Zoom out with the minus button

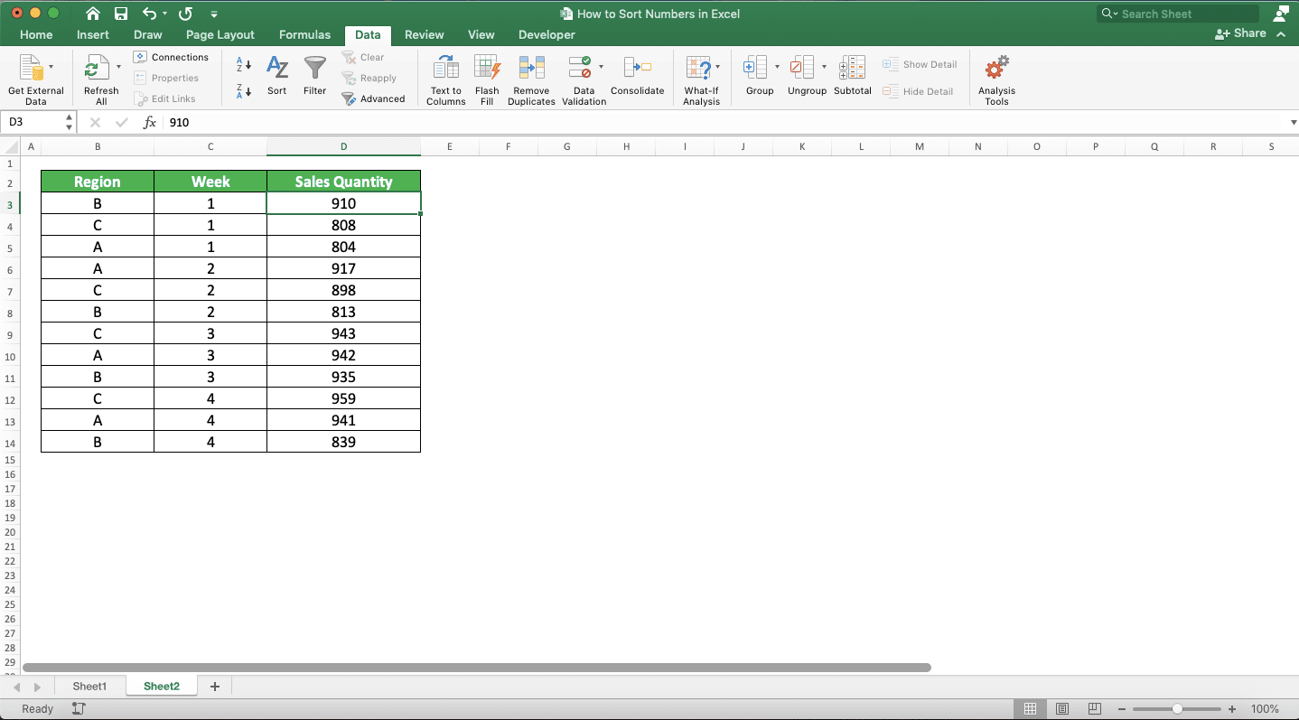1121,709
